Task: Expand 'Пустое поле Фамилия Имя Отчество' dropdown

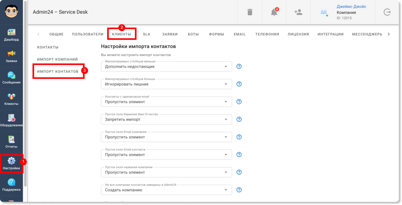Action: coord(166,119)
